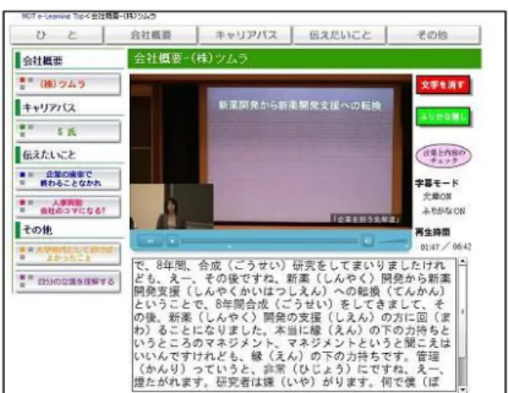Click the 再生時間 label
Image resolution: width=509 pixels, height=393 pixels.
click(432, 232)
